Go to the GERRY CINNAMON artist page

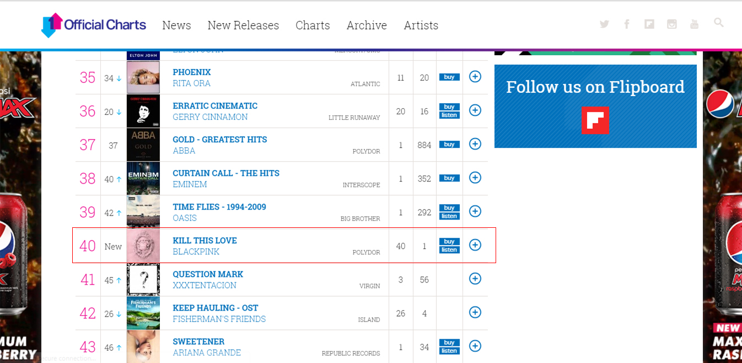tap(210, 117)
